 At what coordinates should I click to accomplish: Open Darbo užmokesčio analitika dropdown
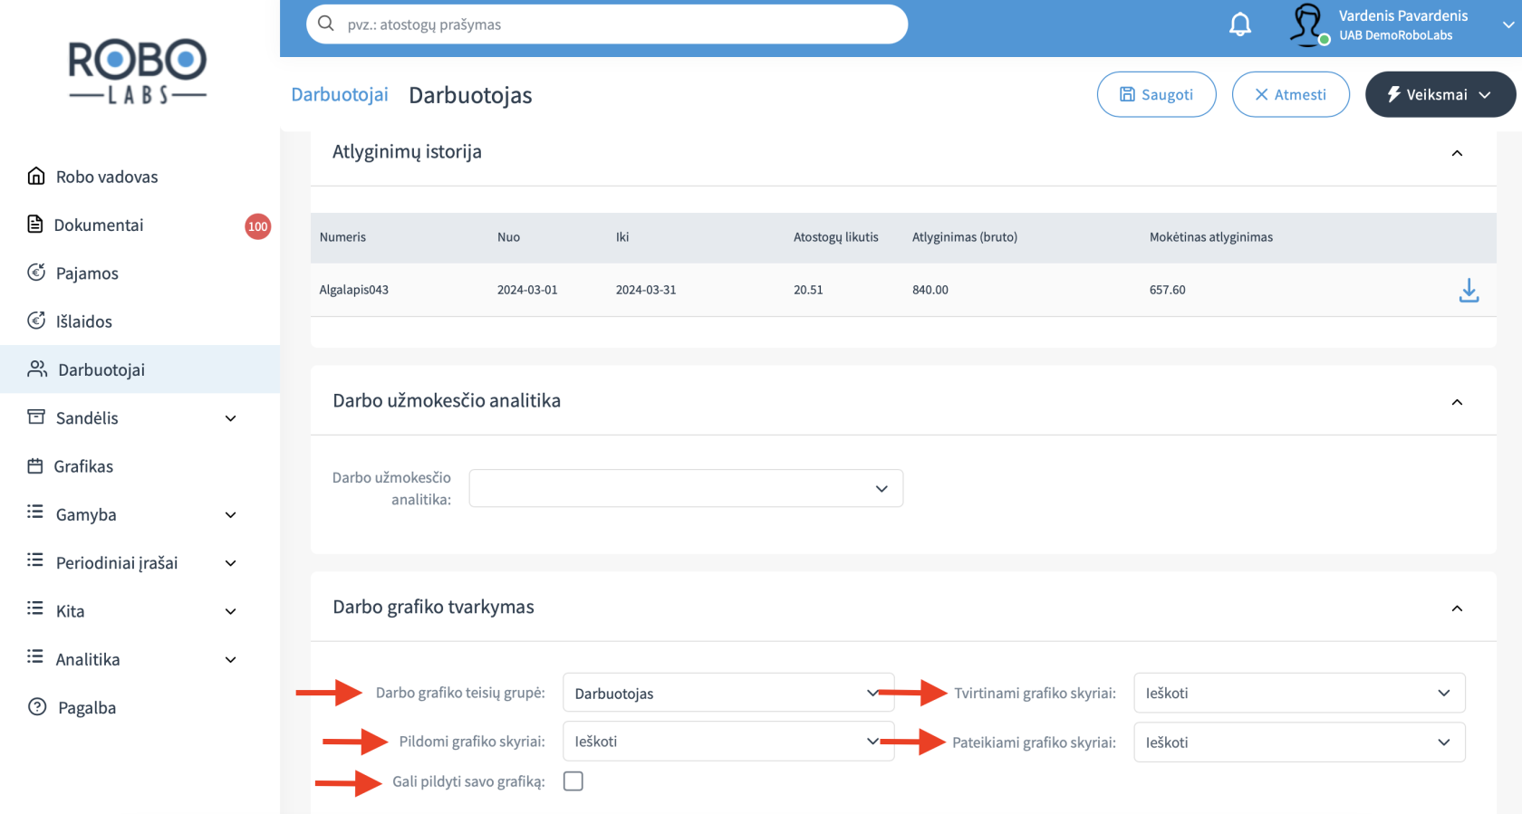686,488
